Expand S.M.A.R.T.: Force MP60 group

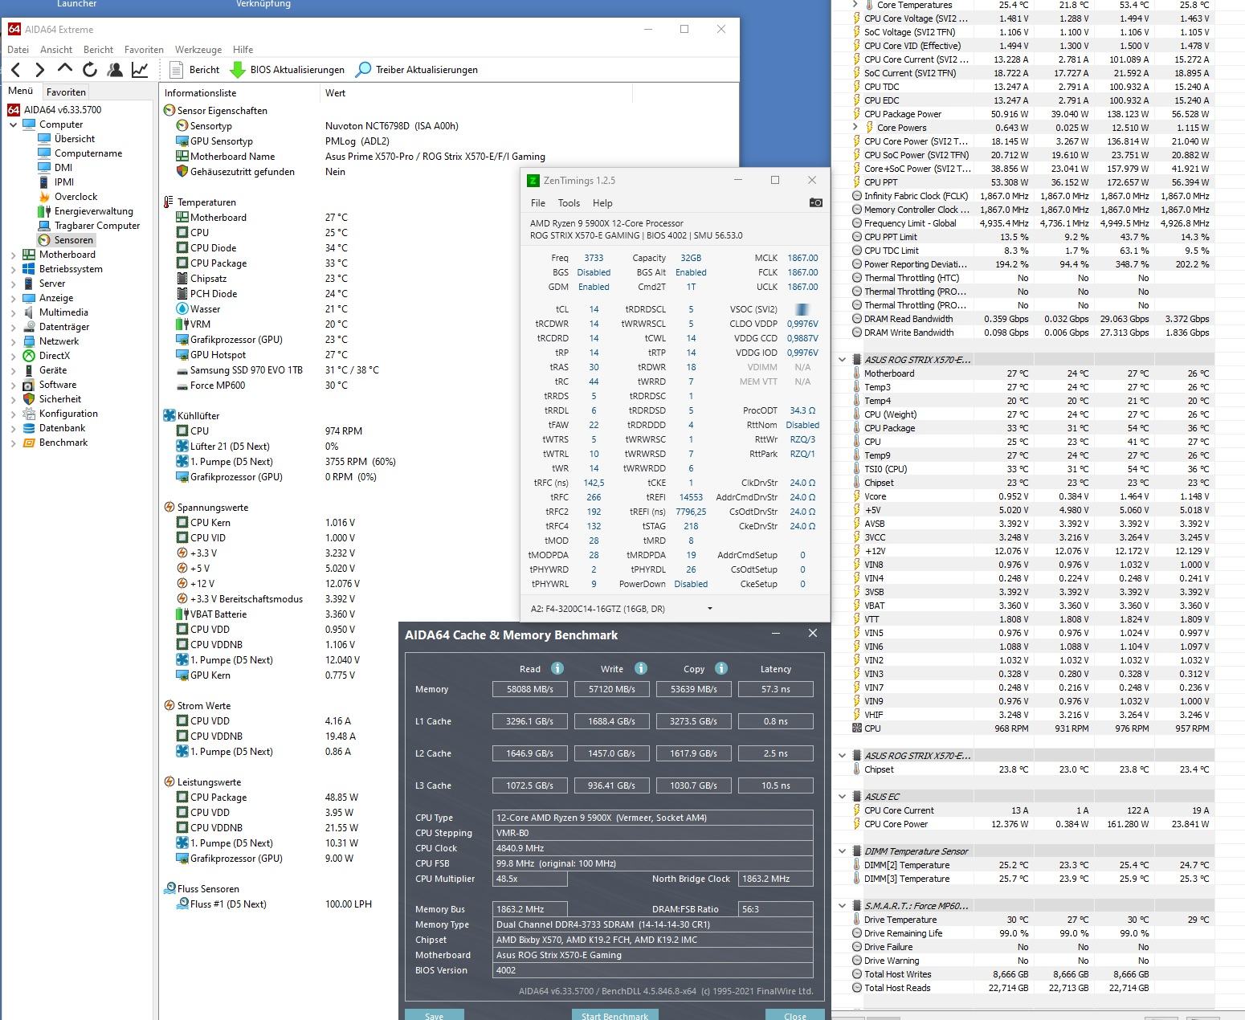(x=842, y=906)
